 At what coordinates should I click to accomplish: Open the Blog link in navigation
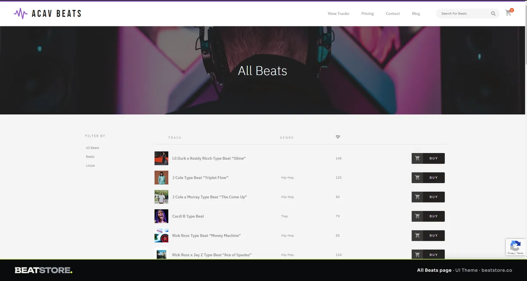[x=416, y=14]
